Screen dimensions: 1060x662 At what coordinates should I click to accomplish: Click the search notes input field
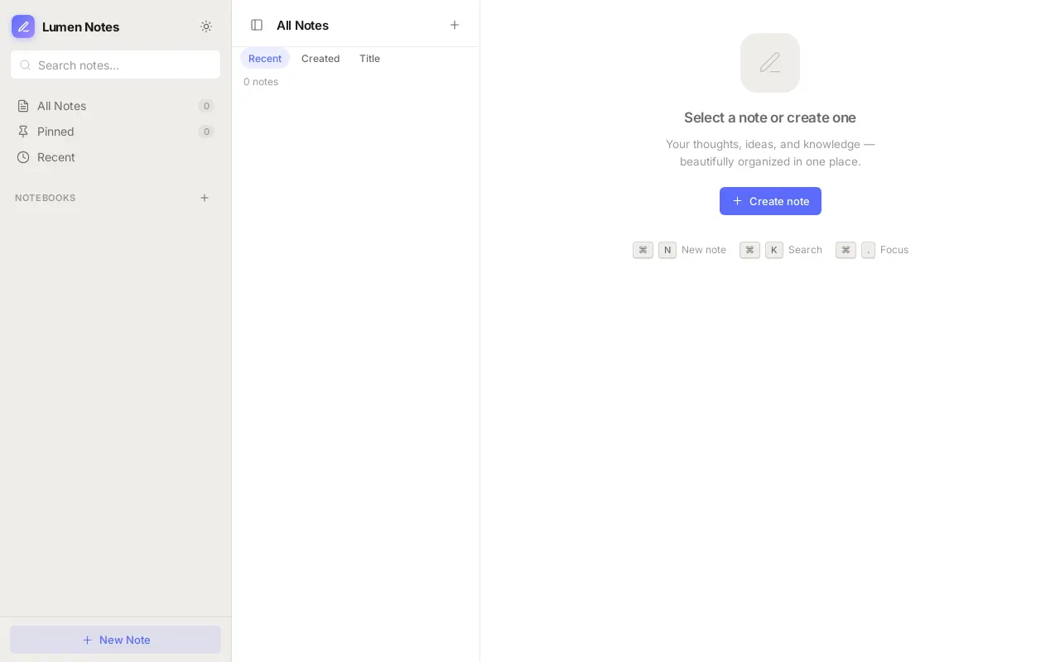pos(115,65)
